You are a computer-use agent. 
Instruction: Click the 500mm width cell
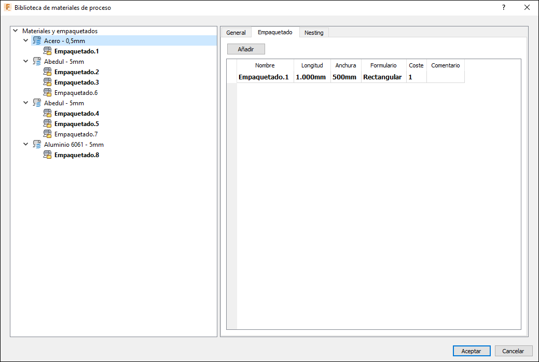(346, 77)
